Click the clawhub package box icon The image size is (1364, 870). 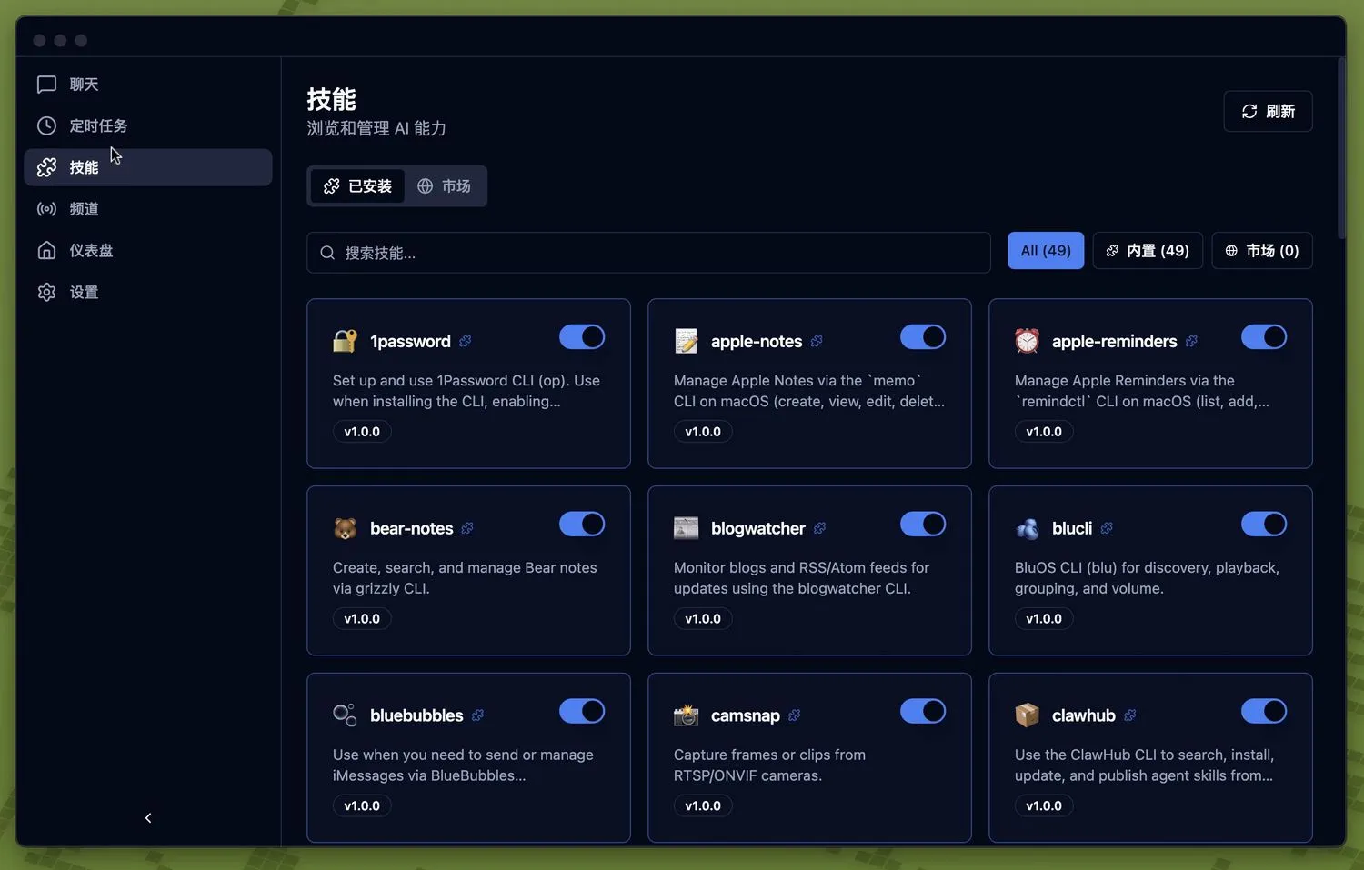click(x=1027, y=715)
